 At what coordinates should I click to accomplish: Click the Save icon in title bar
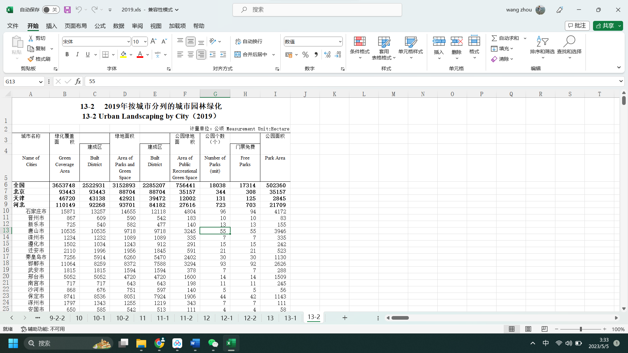click(x=67, y=10)
